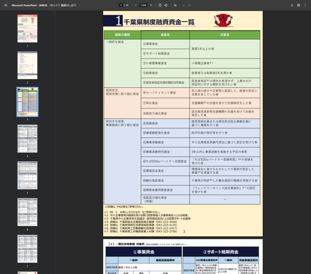Click the ③小規模事業資金 cell
Image resolution: width=311 pixels, height=274 pixels.
pos(165,64)
